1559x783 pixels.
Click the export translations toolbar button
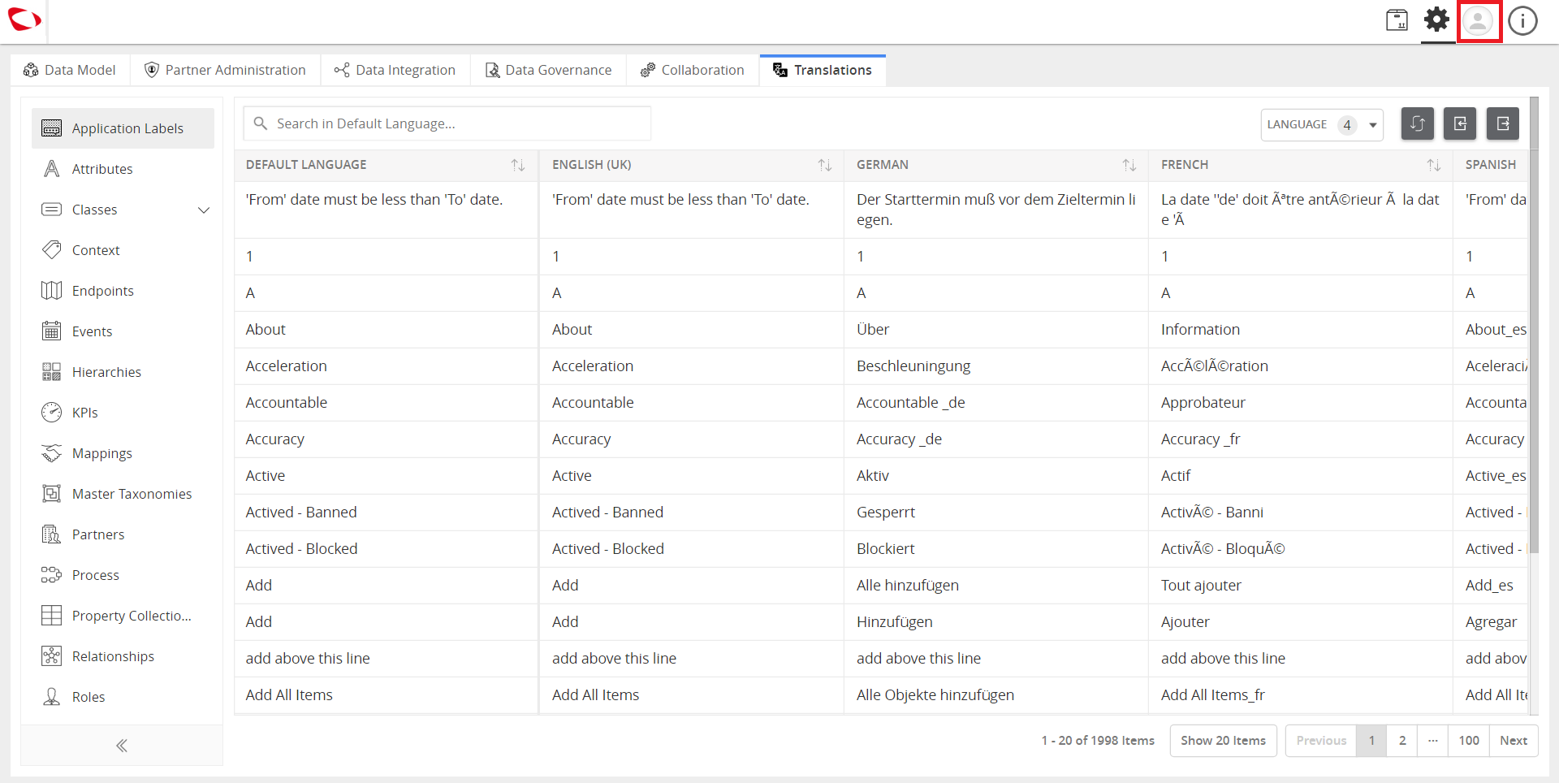[x=1503, y=123]
